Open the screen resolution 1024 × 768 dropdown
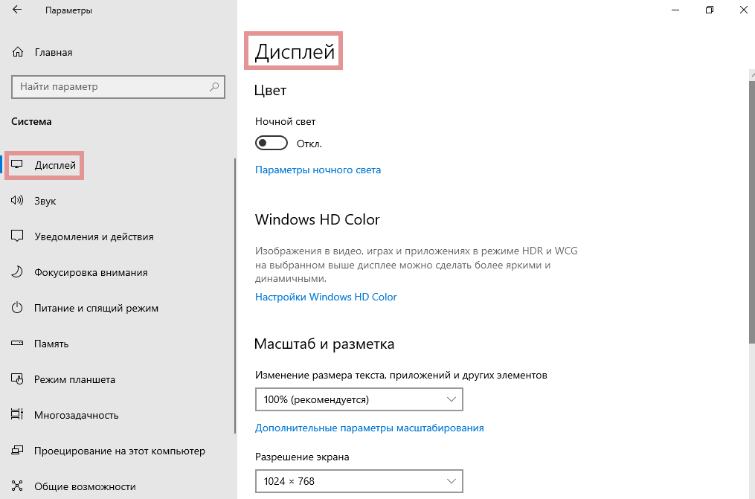 coord(359,481)
